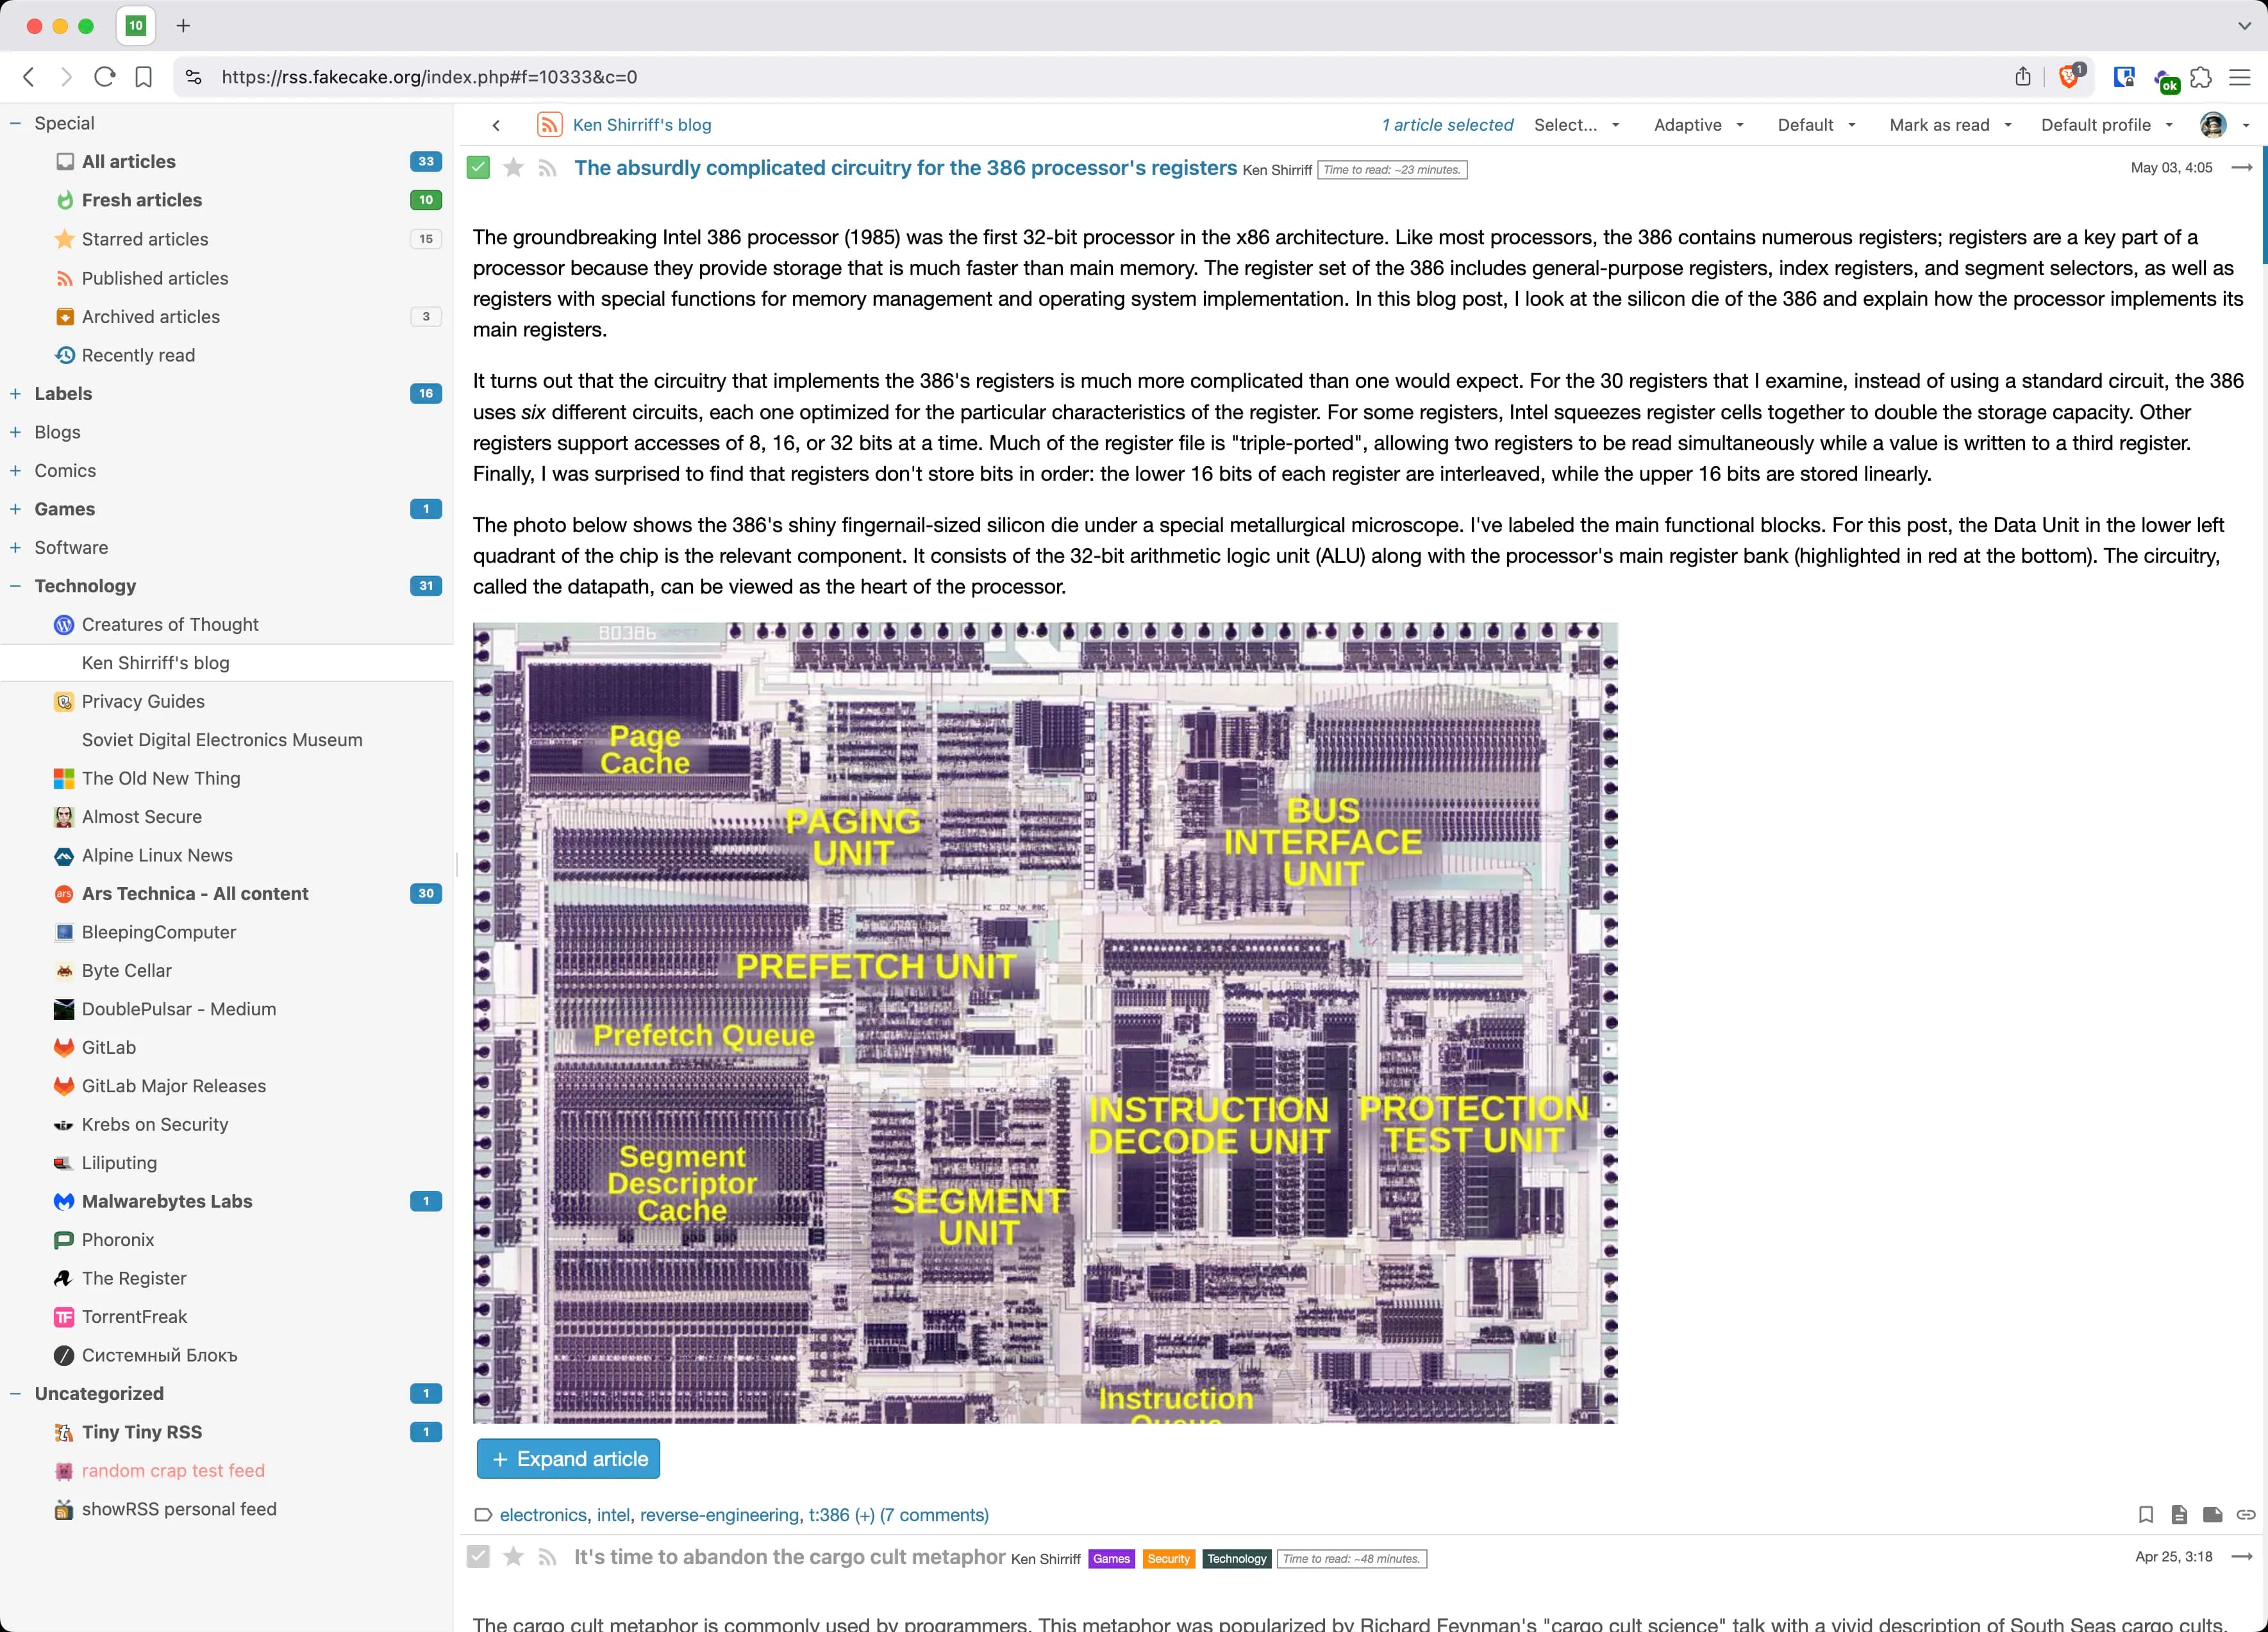Star the 386 registers article
This screenshot has width=2268, height=1632.
pos(513,168)
